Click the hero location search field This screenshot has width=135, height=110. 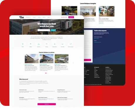(44, 30)
